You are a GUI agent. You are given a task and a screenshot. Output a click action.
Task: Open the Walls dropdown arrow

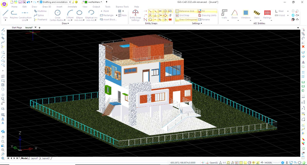click(228, 20)
